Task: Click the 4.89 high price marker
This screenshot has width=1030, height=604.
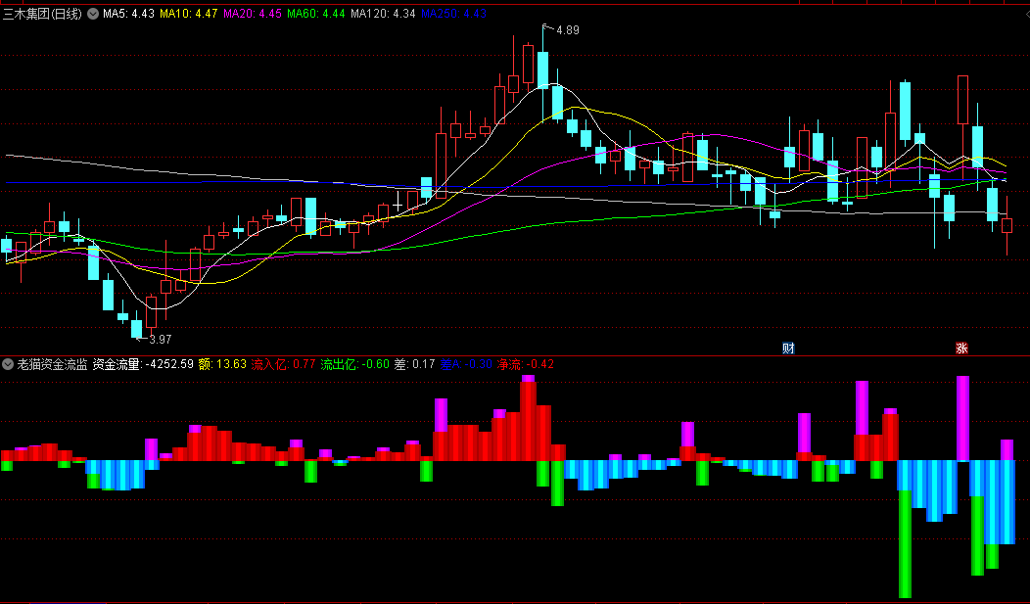Action: pos(568,30)
